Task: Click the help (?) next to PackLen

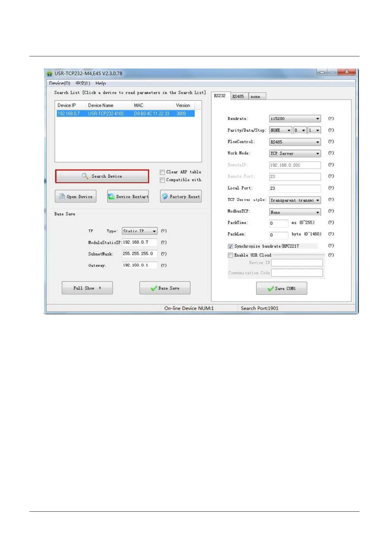Action: click(x=331, y=234)
